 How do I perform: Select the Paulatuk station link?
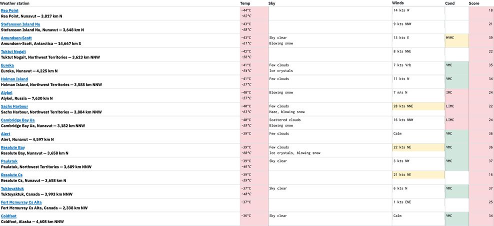click(9, 161)
